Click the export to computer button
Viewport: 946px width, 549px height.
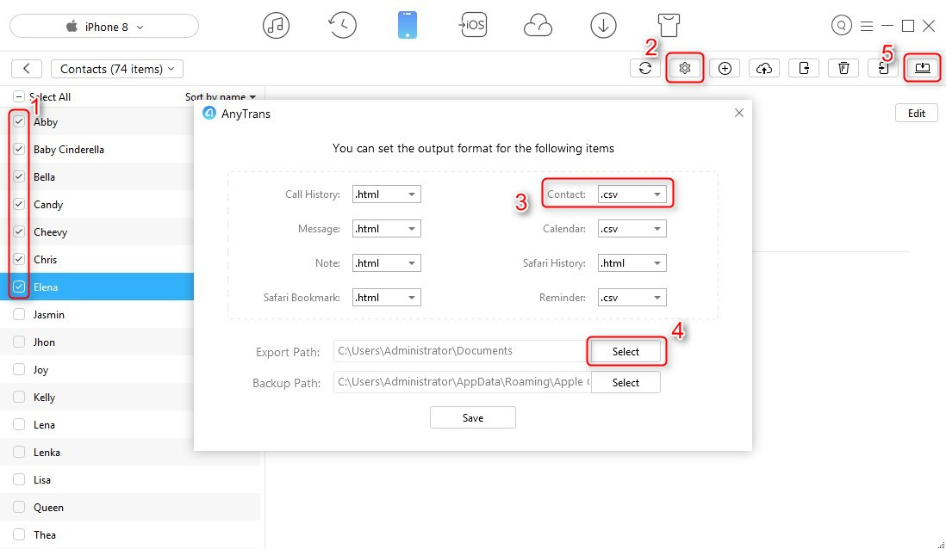coord(923,68)
